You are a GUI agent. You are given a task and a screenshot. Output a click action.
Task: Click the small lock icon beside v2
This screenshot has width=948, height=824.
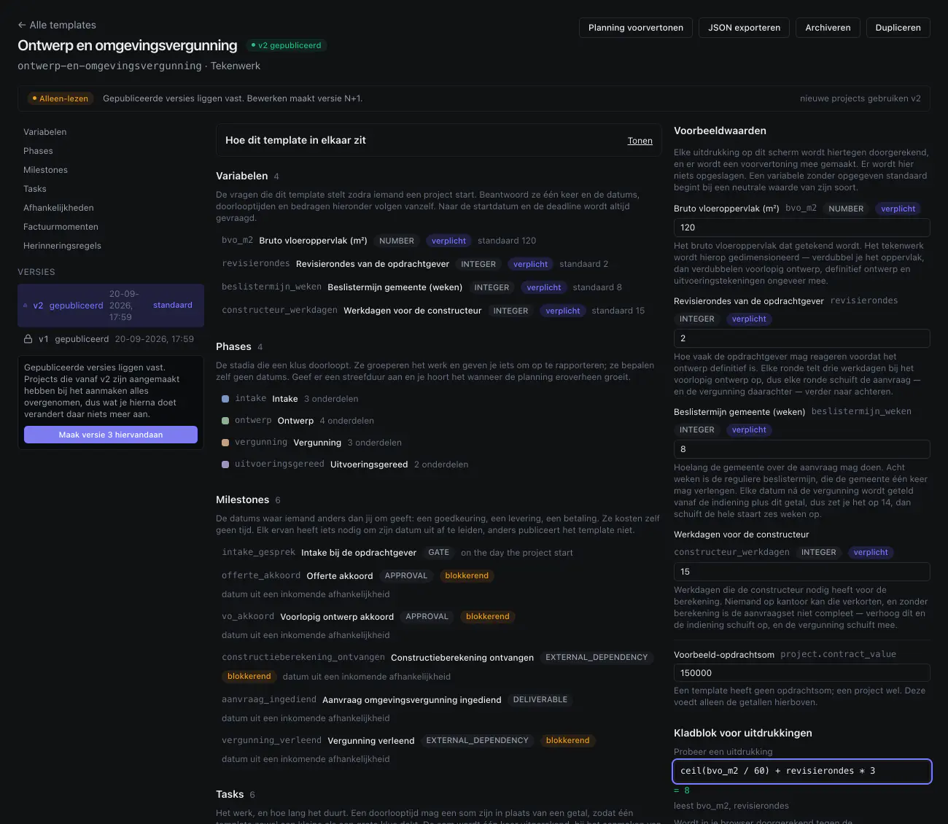(26, 306)
